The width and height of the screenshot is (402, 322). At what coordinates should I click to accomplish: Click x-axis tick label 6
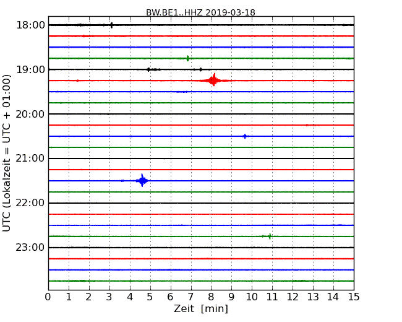tap(170, 297)
